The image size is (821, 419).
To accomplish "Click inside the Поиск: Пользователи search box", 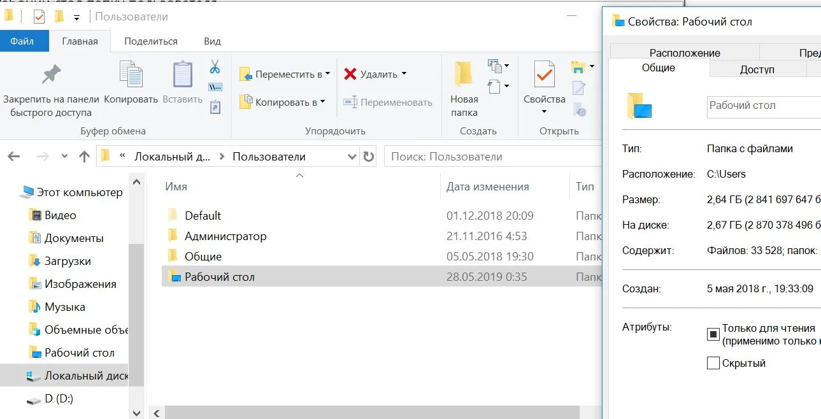I will (x=492, y=156).
